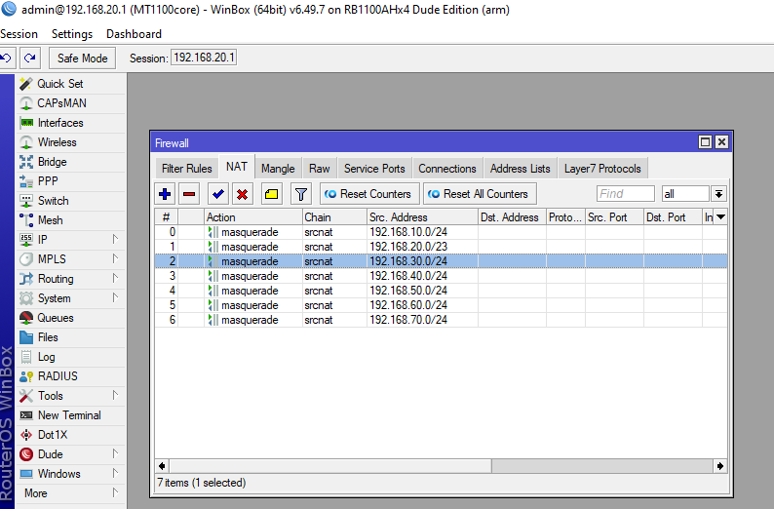
Task: Open Mesh sidebar entry
Action: pos(70,220)
